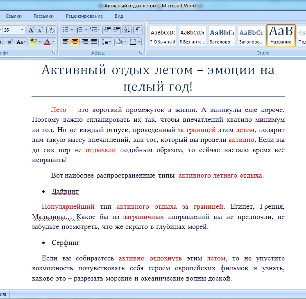Screen dimensions: 306x299
Task: Align text to the right
Action: [x=84, y=42]
